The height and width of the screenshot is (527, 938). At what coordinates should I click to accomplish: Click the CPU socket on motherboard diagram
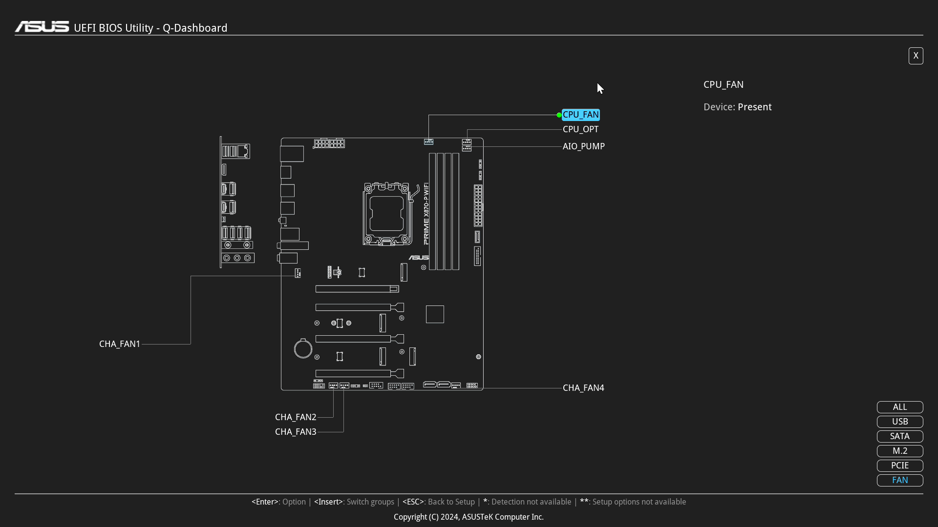pyautogui.click(x=386, y=214)
